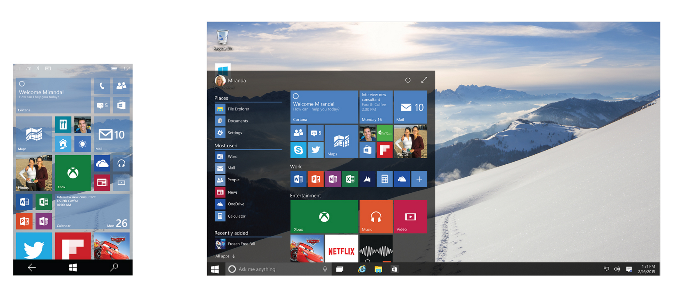Expand Start menu to full screen
The width and height of the screenshot is (673, 291).
tap(424, 80)
